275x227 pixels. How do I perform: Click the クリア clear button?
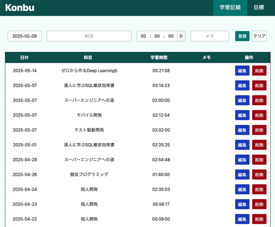click(x=259, y=36)
